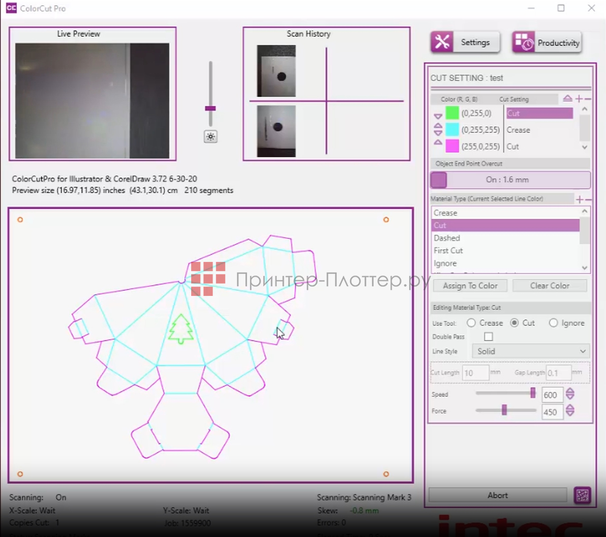Select the Ignore tool radio button
The height and width of the screenshot is (537, 606).
coord(553,323)
